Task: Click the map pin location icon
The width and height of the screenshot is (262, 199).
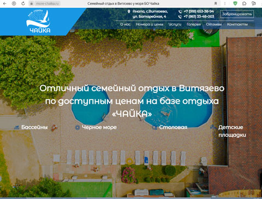Action: tap(129, 11)
